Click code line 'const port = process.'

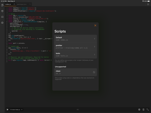(17, 43)
